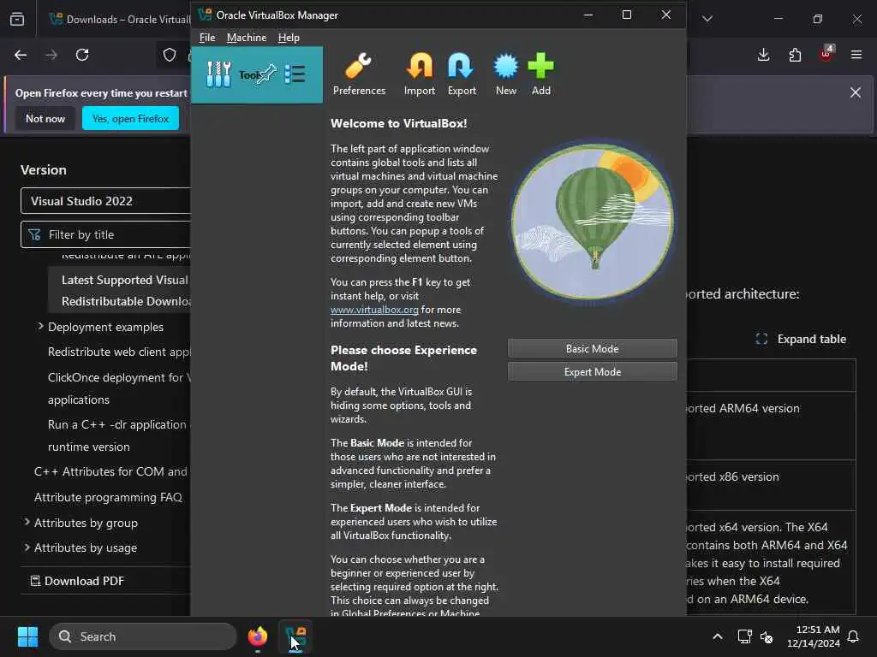This screenshot has width=877, height=657.
Task: Expand the Deployment examples tree node
Action: [x=40, y=326]
